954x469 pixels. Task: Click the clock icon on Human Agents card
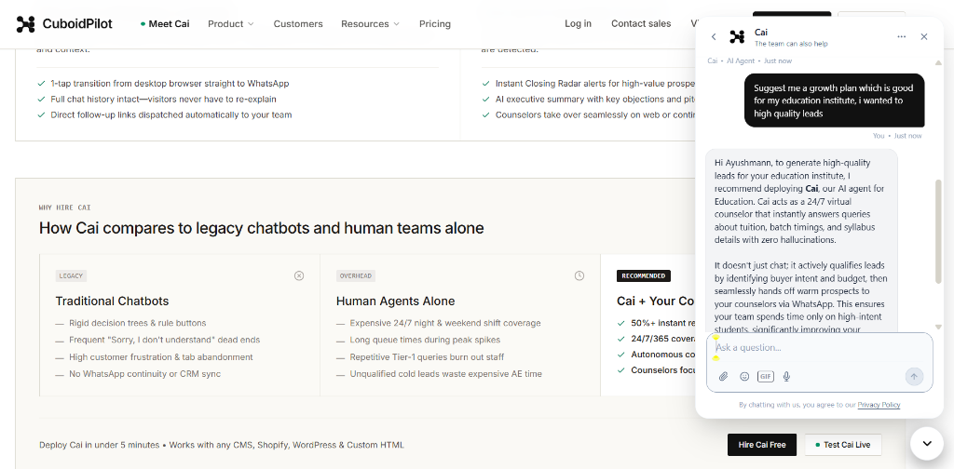pos(579,275)
